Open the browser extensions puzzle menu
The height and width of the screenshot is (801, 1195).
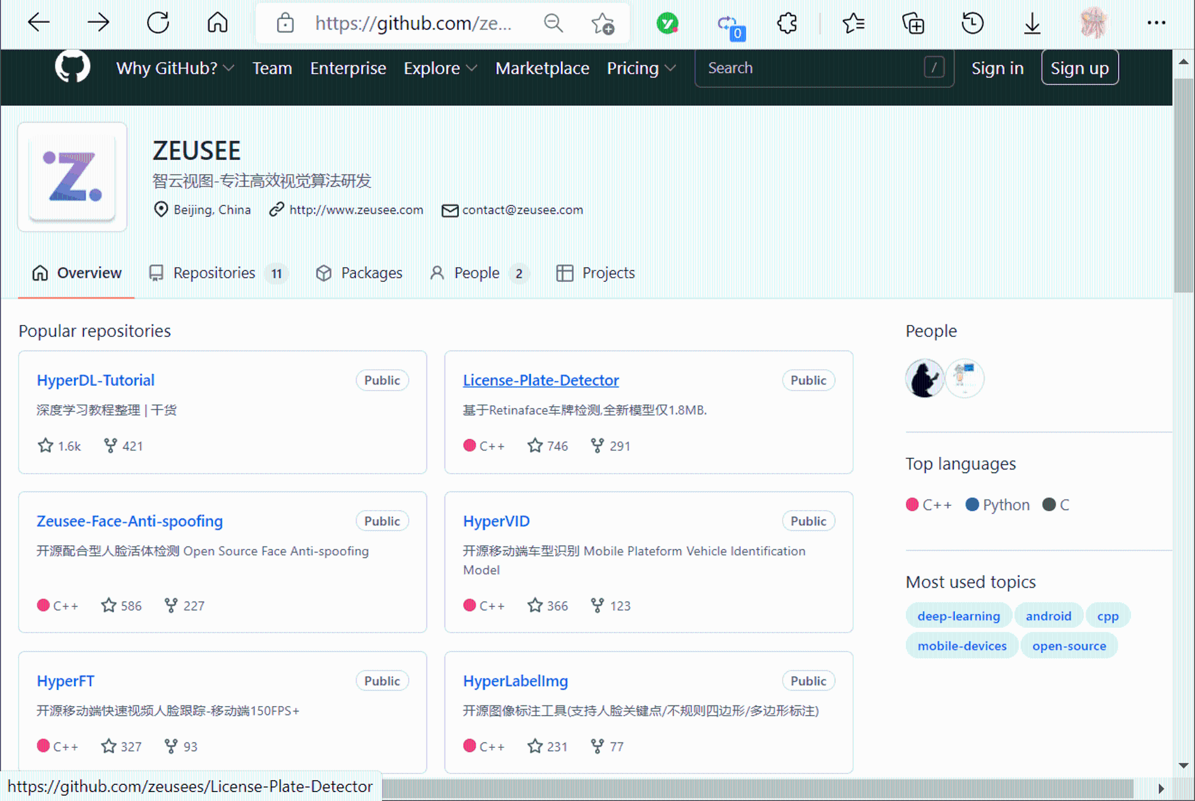(x=788, y=23)
